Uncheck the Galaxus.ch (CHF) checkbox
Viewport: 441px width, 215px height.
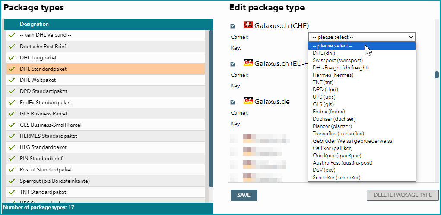click(x=233, y=26)
